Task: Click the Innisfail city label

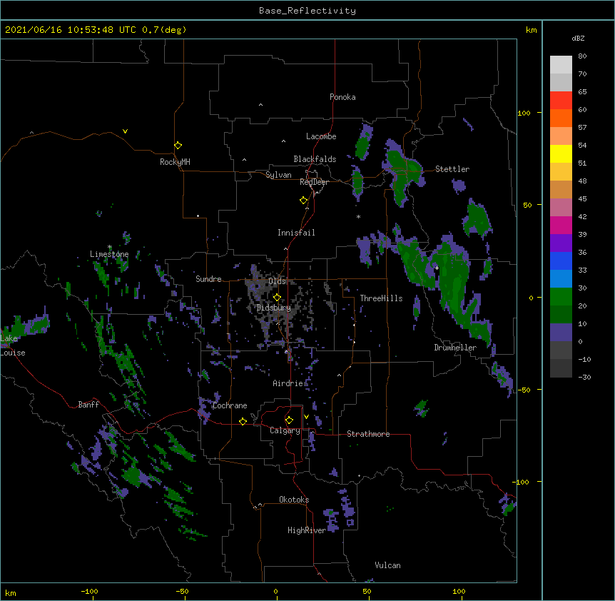Action: click(296, 233)
